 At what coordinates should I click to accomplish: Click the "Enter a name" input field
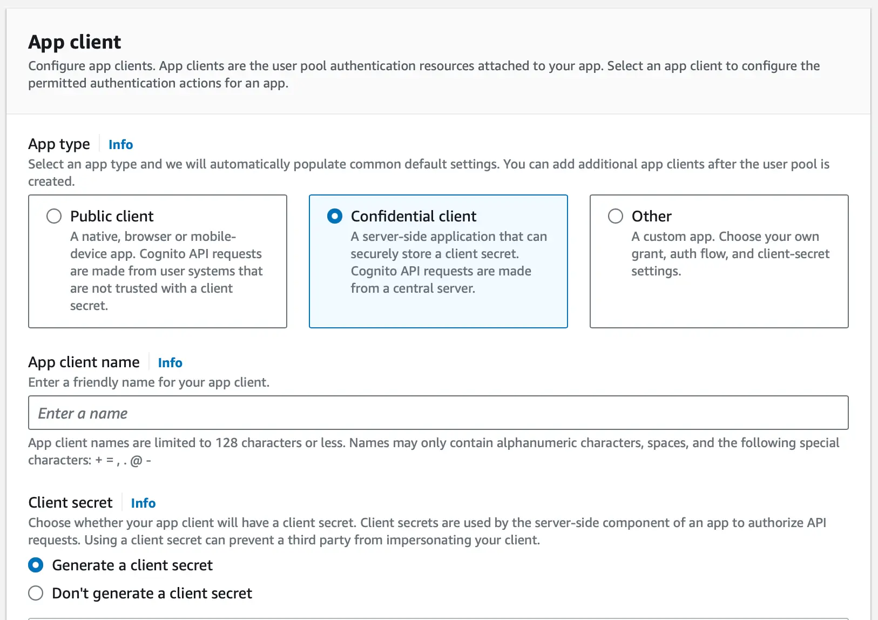(438, 413)
